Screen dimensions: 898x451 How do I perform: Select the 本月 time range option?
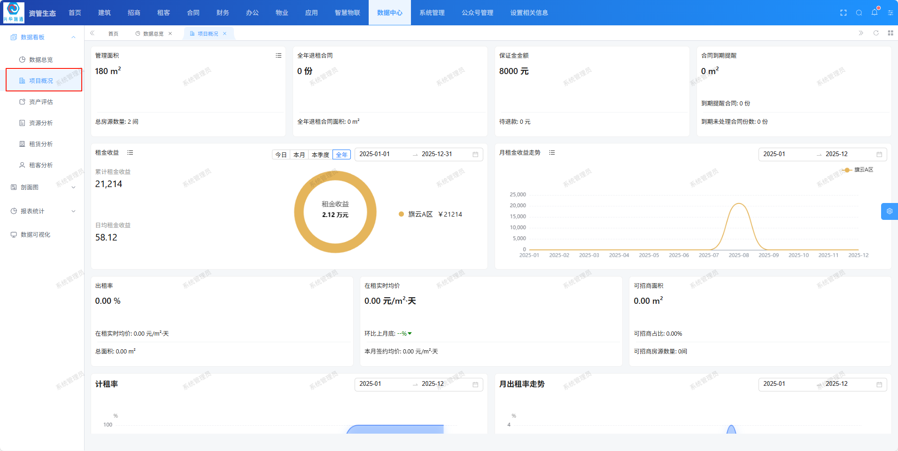[x=299, y=155]
